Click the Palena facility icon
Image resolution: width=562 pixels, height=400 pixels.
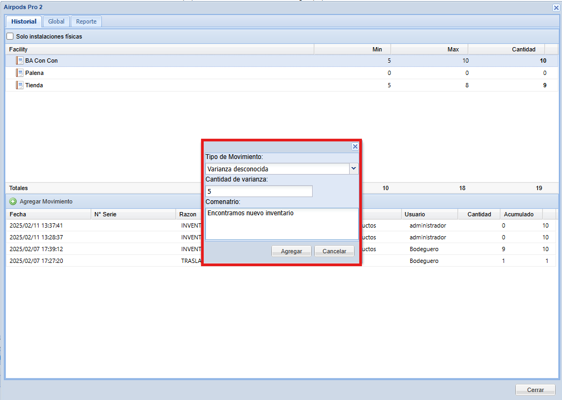click(20, 73)
